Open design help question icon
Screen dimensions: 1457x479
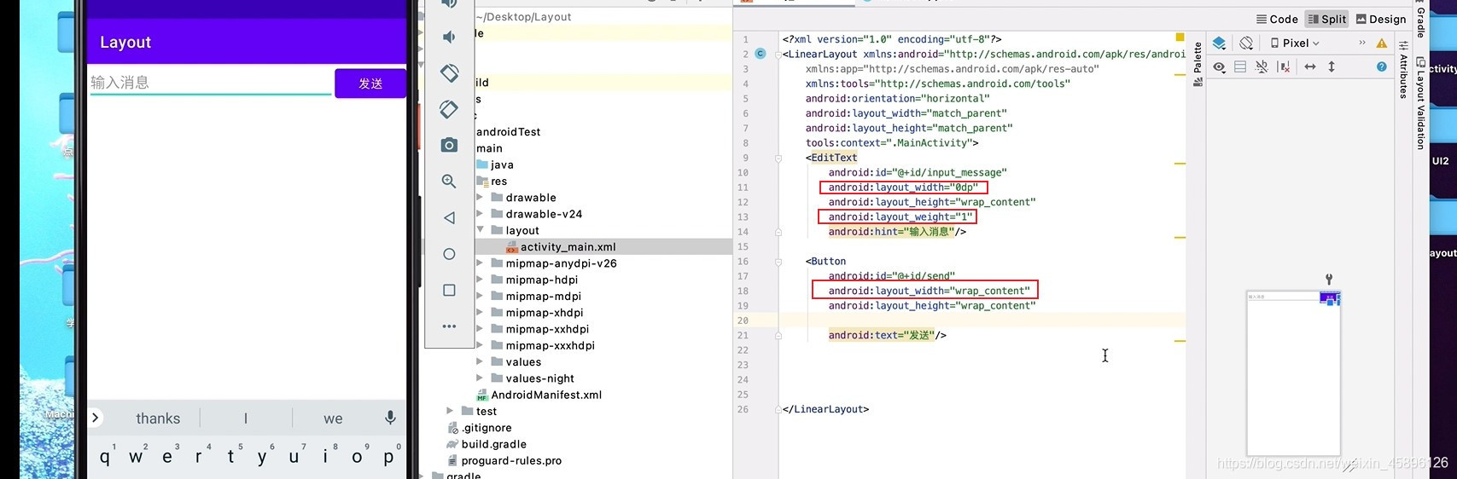[x=1382, y=66]
